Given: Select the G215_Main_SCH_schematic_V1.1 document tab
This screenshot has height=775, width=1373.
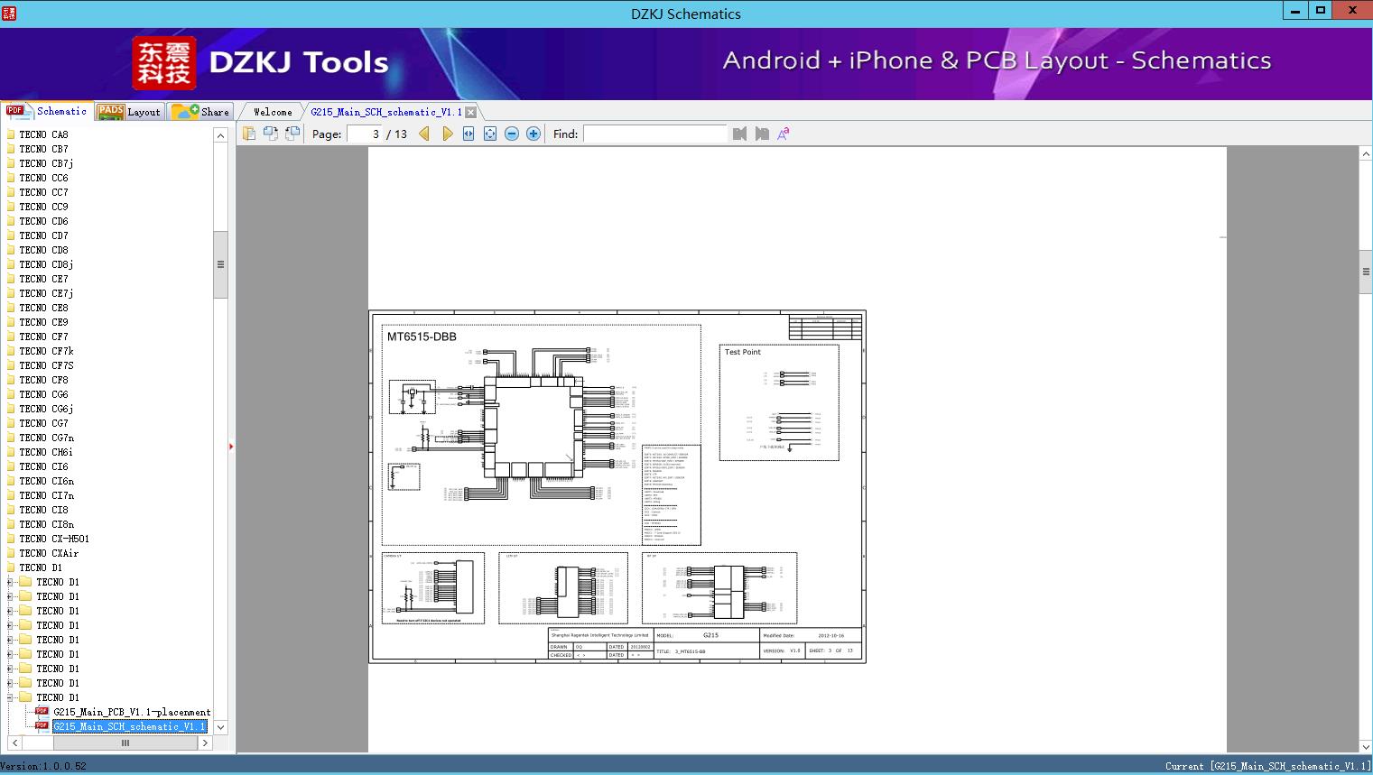Looking at the screenshot, I should pyautogui.click(x=386, y=112).
